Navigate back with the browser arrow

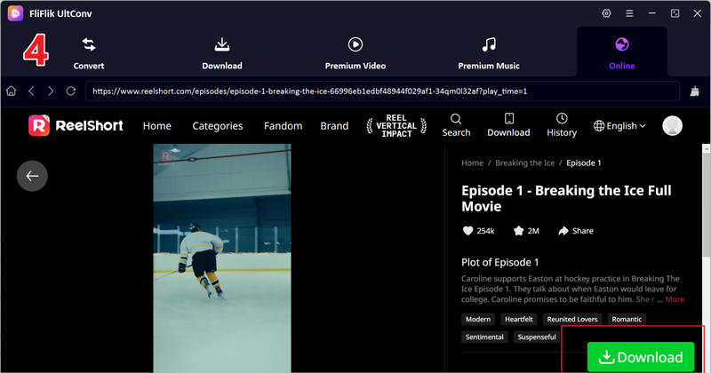31,91
